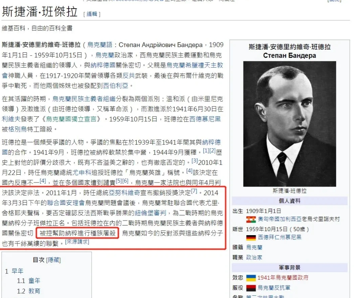The image size is (354, 298).
Task: Jump to the 童年 subsection
Action: 34,281
